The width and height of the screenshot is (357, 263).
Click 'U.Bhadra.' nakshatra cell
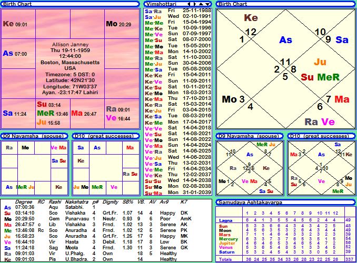[x=76, y=259]
